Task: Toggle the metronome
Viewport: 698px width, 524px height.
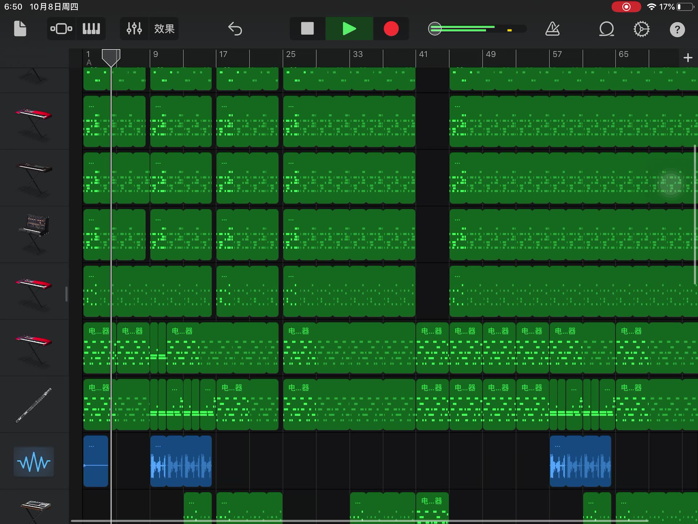Action: (552, 29)
